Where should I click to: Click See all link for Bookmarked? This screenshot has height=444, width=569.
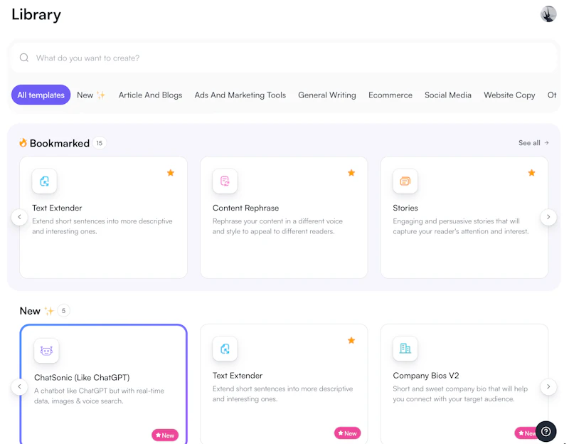533,143
